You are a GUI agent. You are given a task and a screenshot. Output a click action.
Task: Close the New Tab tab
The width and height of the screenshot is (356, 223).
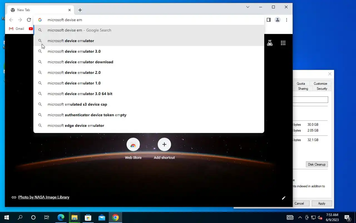(x=70, y=10)
